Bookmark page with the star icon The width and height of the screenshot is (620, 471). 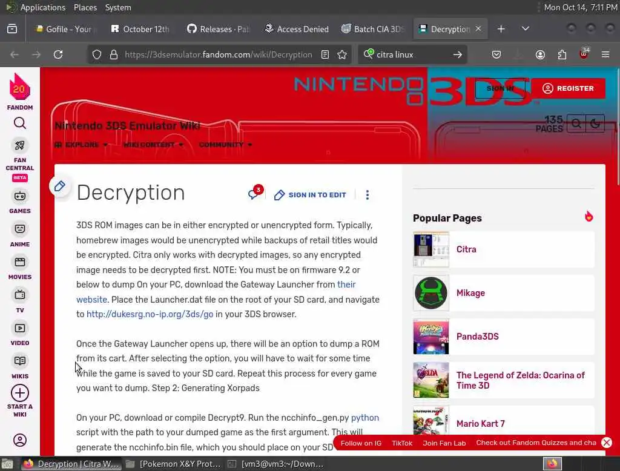[x=342, y=54]
